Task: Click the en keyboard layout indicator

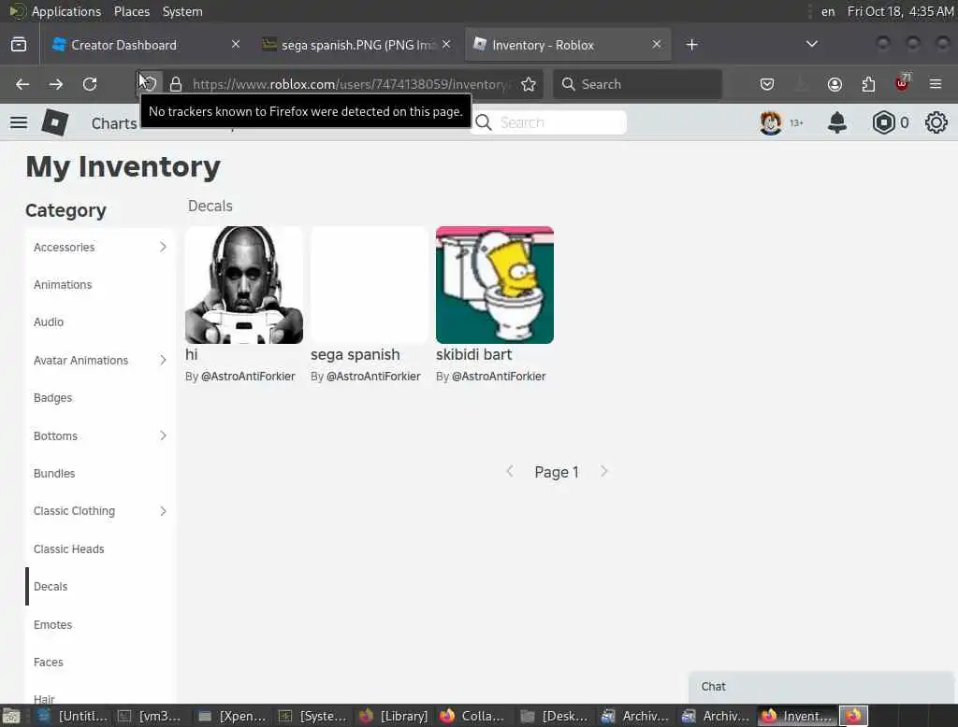Action: pyautogui.click(x=828, y=11)
